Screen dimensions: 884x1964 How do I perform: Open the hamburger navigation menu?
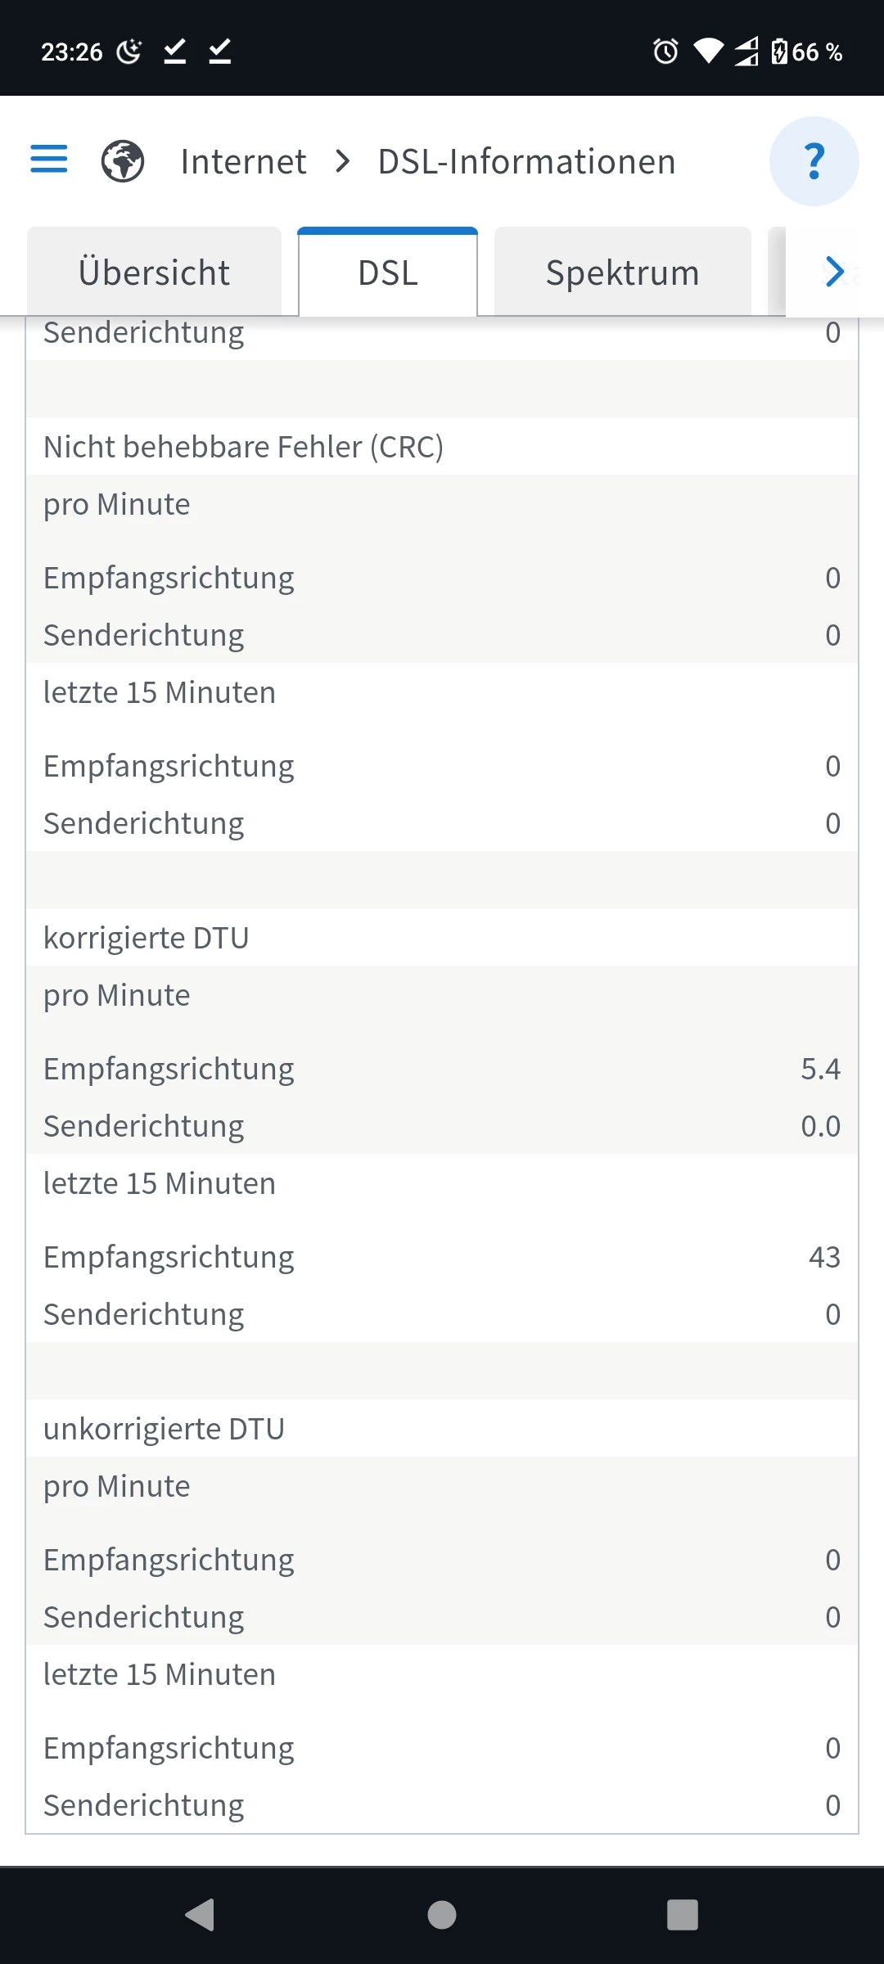pyautogui.click(x=49, y=160)
